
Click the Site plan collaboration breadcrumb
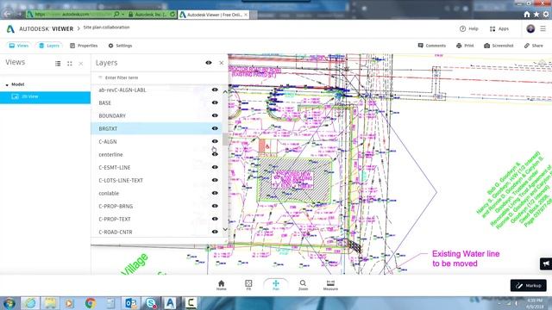[x=106, y=28]
